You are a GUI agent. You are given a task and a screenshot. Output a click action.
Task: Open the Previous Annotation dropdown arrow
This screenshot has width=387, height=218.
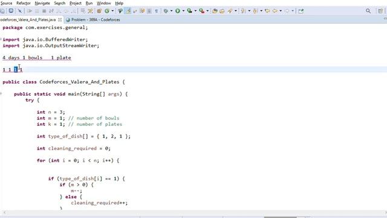(261, 11)
